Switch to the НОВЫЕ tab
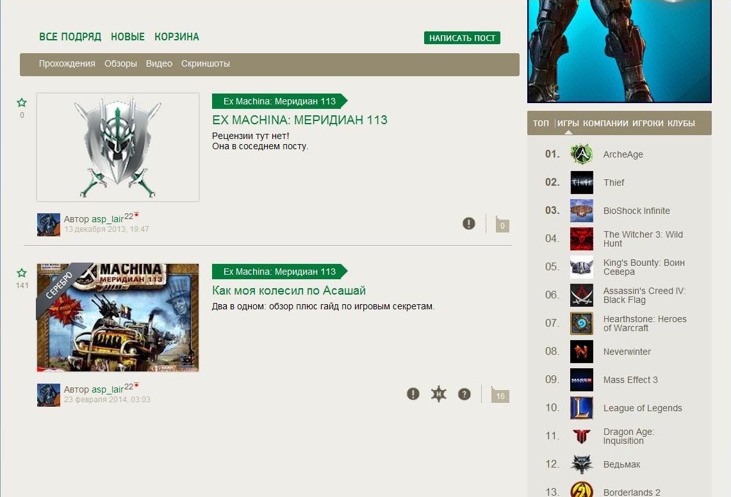This screenshot has height=497, width=731. click(127, 37)
